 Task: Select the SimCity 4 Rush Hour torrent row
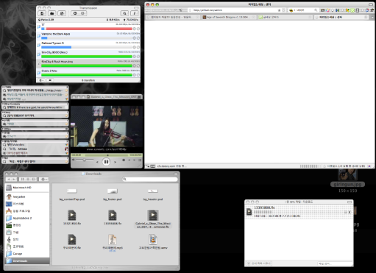tap(88, 64)
